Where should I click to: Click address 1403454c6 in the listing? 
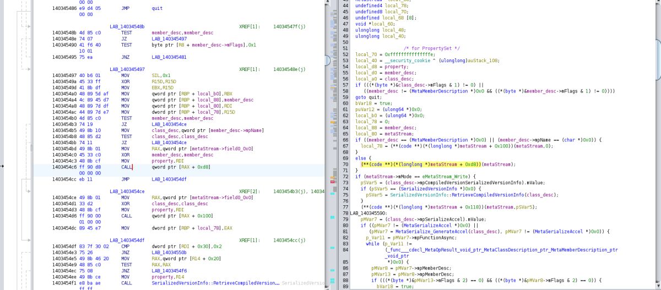pos(64,166)
